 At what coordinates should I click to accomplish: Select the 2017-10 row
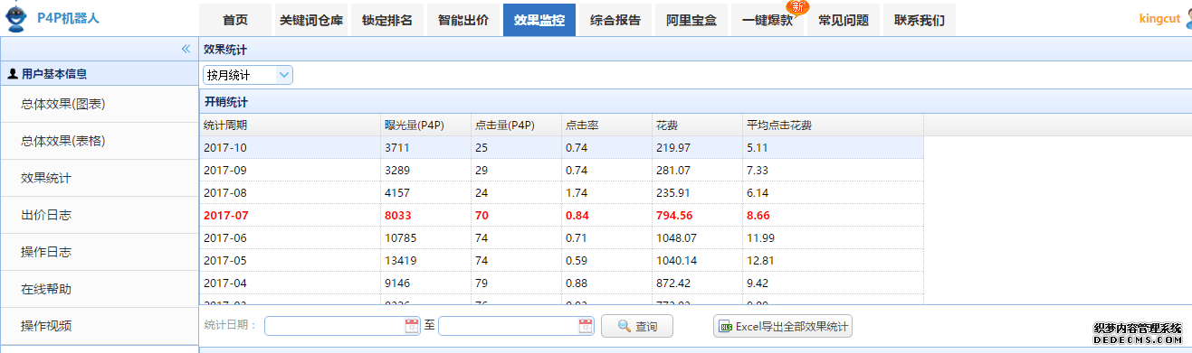pyautogui.click(x=561, y=147)
